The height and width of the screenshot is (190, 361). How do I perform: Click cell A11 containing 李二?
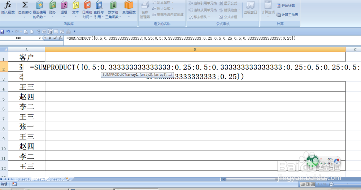click(26, 156)
